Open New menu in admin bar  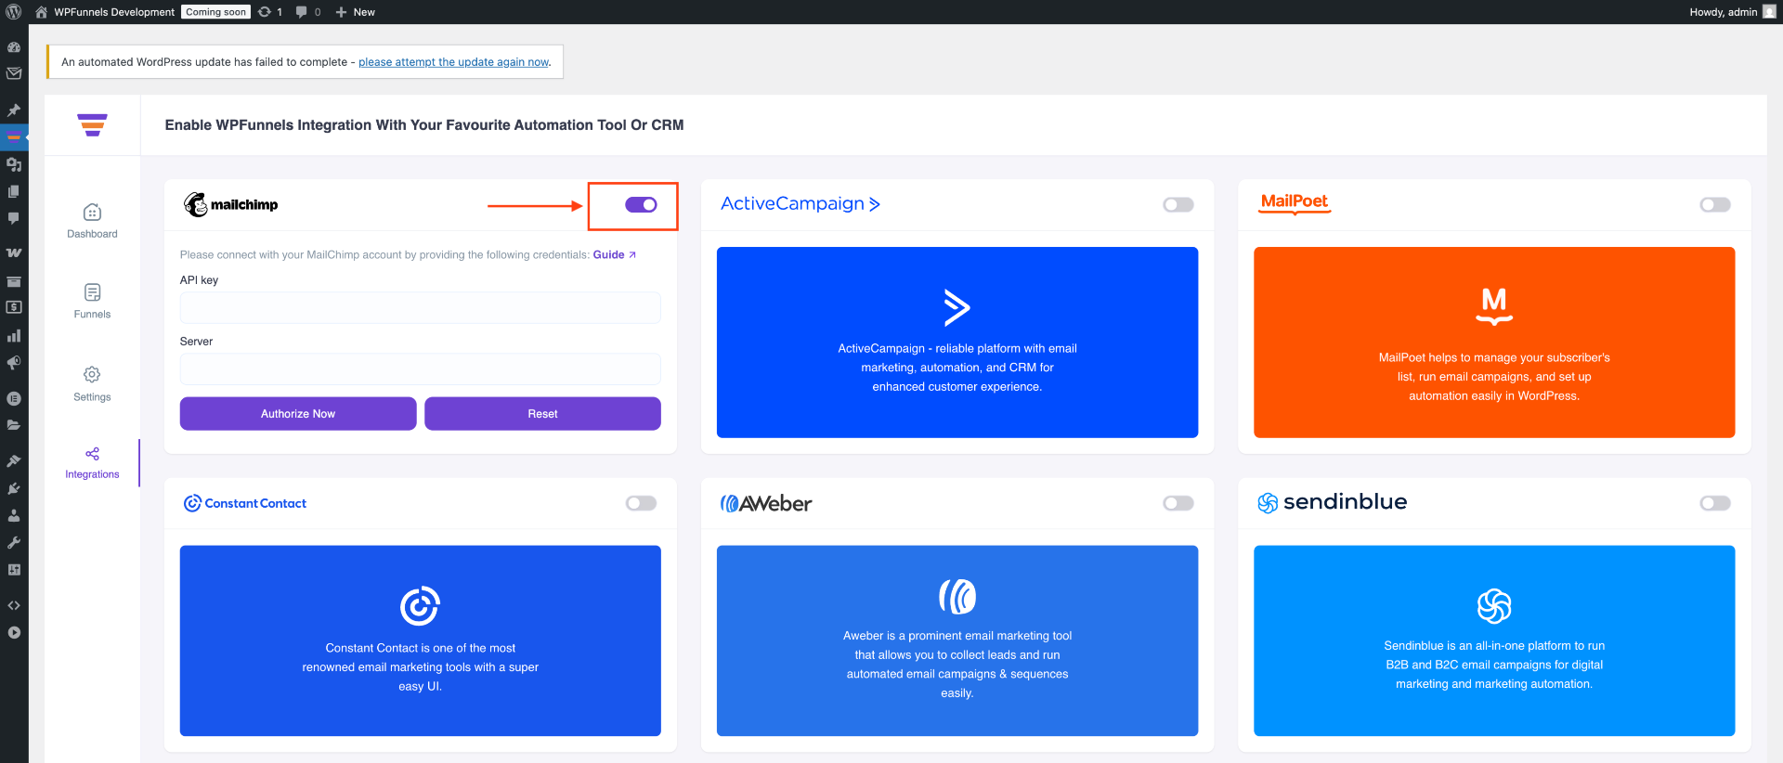pos(355,12)
